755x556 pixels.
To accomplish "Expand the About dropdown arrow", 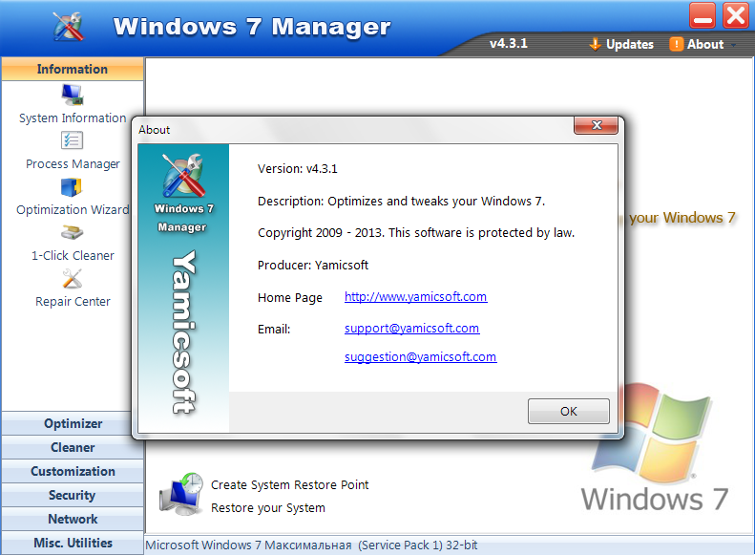I will pos(733,45).
